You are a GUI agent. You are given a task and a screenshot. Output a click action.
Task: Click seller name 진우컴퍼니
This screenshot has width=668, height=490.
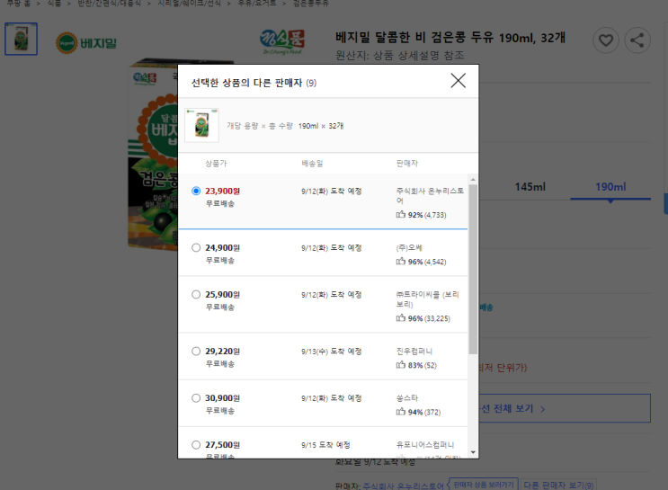[414, 352]
